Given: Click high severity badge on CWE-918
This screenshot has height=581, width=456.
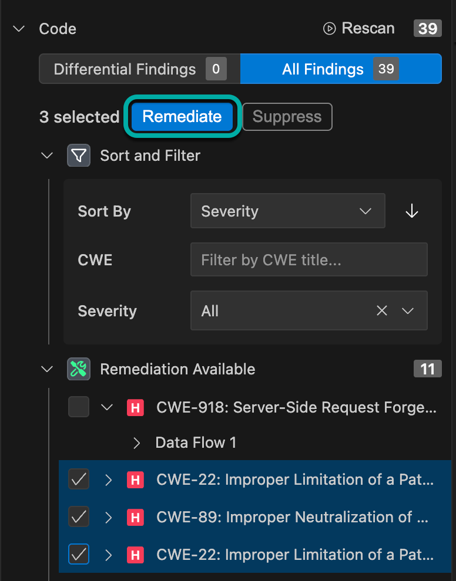Looking at the screenshot, I should [135, 407].
